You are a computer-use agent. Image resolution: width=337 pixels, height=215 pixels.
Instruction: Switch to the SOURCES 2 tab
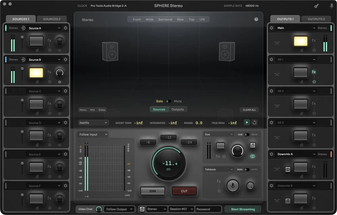52,19
